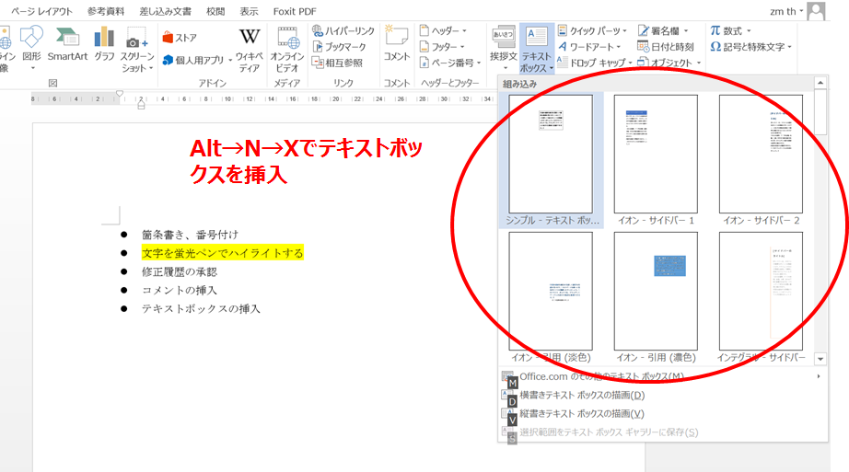Open the クイックパーツ menu
This screenshot has height=472, width=849.
click(592, 31)
